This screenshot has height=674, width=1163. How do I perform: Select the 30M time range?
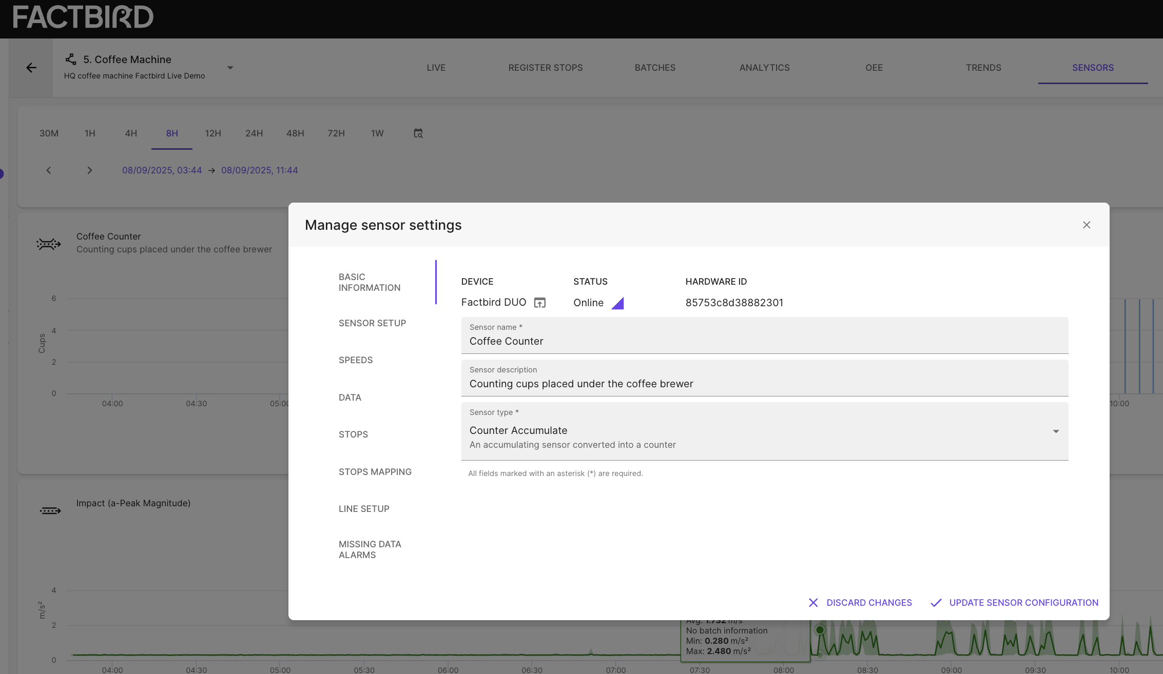click(49, 133)
